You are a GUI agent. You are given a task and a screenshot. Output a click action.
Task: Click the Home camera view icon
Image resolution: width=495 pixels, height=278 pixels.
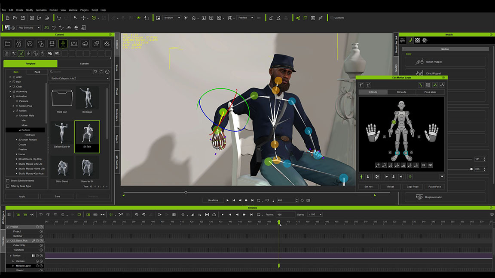[x=193, y=18]
